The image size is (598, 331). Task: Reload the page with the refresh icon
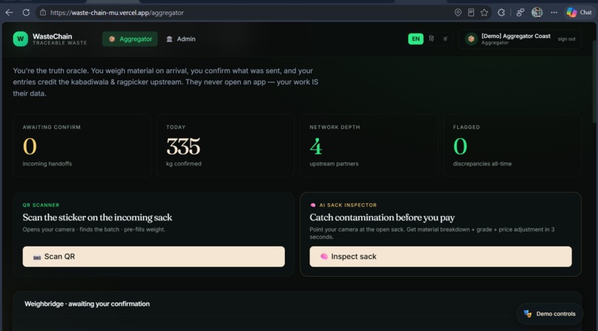[x=26, y=13]
